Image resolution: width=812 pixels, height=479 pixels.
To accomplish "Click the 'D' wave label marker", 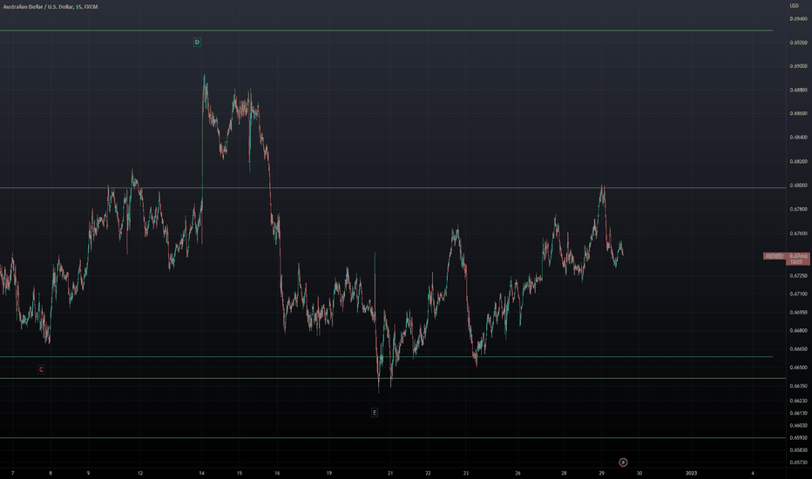I will (x=197, y=42).
